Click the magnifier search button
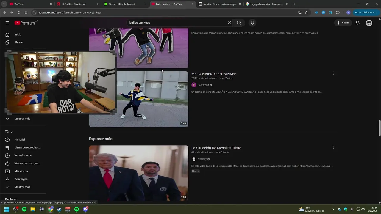Image resolution: width=381 pixels, height=214 pixels. click(239, 23)
